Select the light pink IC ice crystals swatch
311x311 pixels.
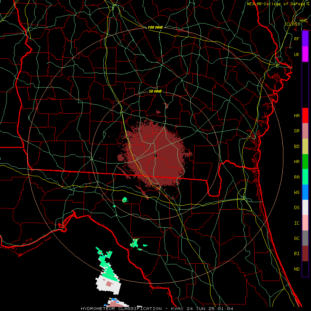tap(305, 223)
